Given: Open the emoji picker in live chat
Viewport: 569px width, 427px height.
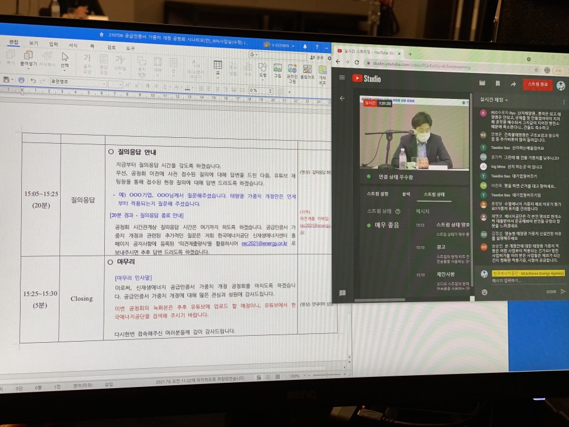Looking at the screenshot, I should 484,292.
